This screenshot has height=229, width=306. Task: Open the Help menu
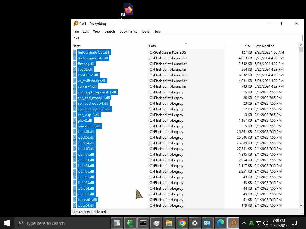(157, 31)
